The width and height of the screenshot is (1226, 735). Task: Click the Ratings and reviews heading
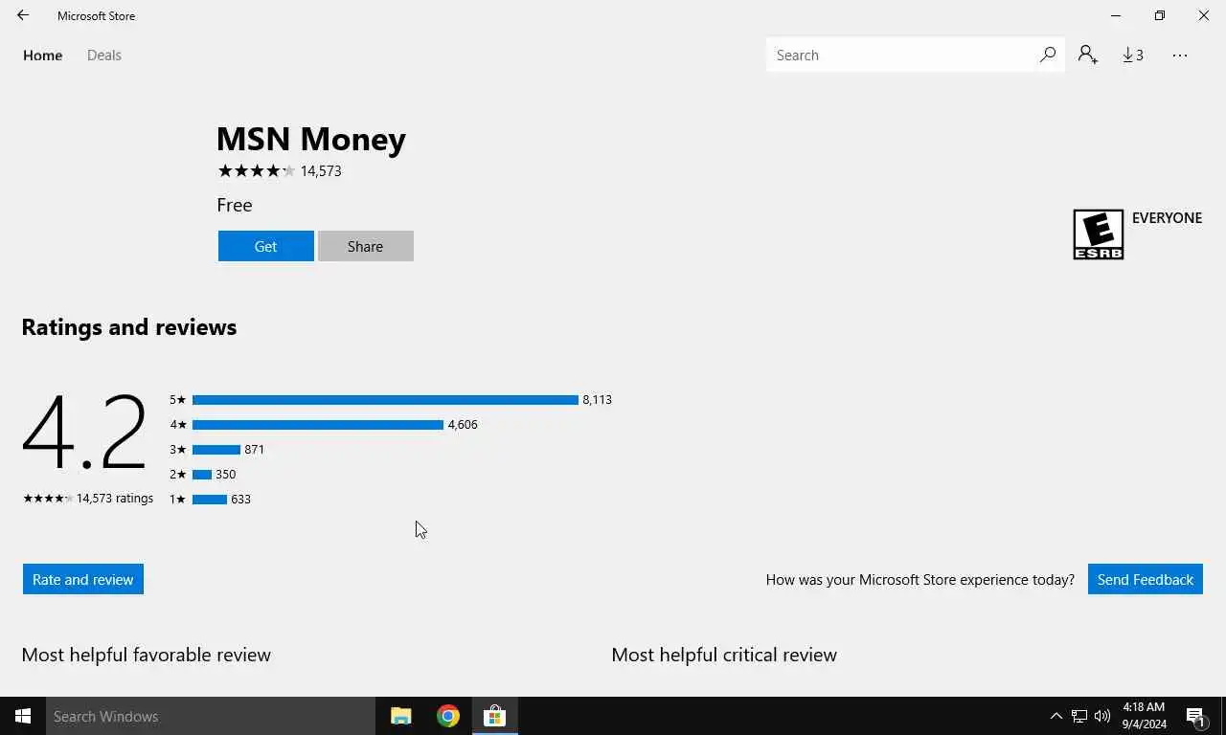(129, 327)
